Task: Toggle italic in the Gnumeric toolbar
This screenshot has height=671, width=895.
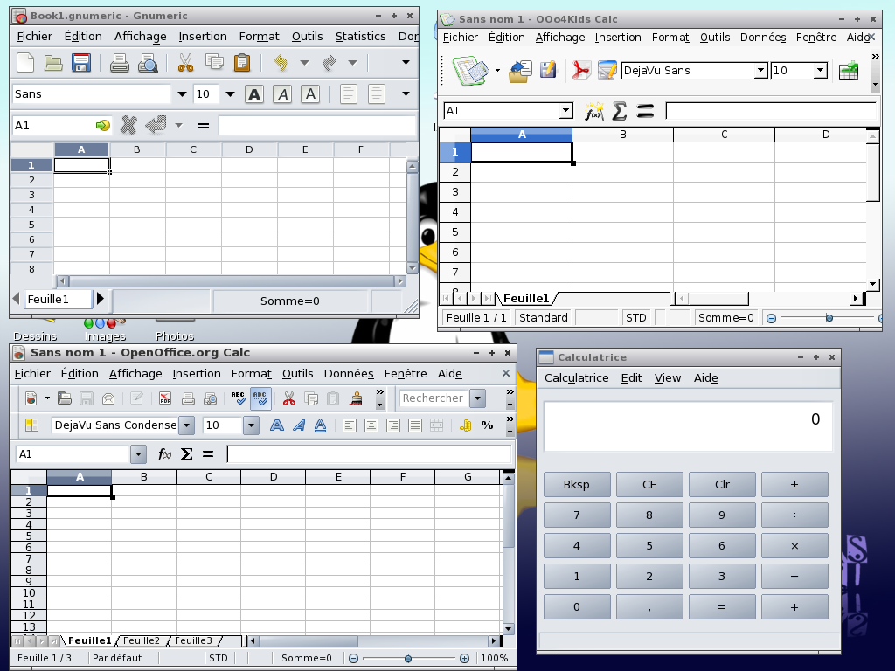Action: [x=282, y=94]
